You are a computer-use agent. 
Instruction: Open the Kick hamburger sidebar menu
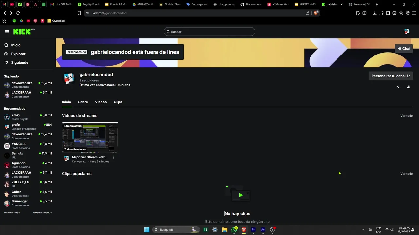coord(7,32)
